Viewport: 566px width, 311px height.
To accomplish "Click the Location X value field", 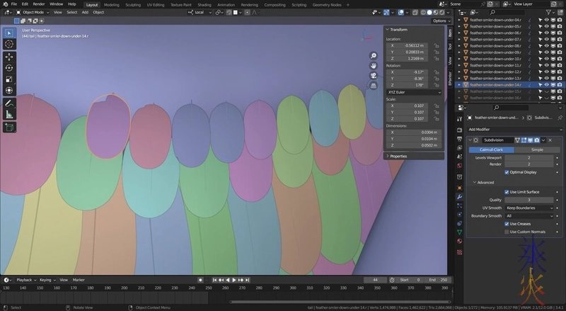I will tap(409, 47).
